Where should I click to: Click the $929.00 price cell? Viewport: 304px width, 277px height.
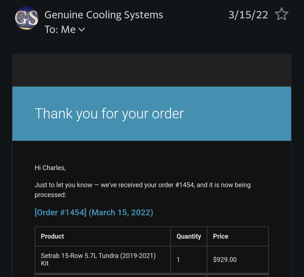[x=238, y=260]
